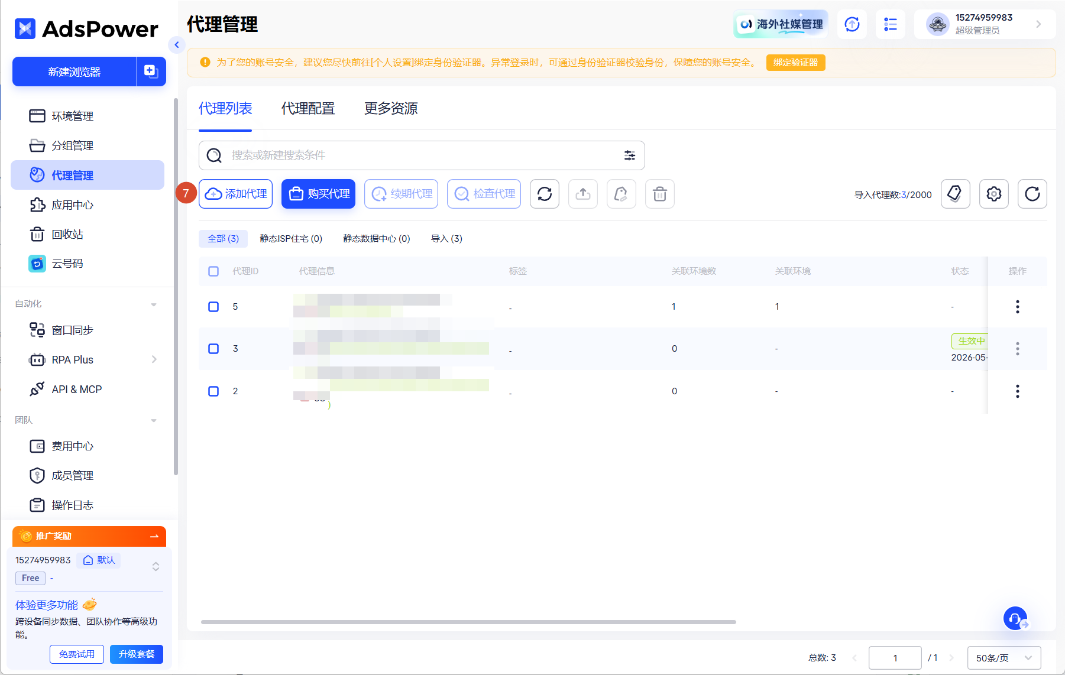Open the actions menu for proxy ID 5

coord(1018,307)
